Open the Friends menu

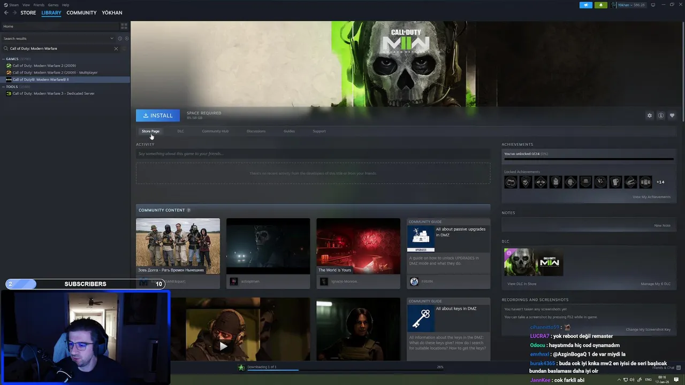point(39,5)
